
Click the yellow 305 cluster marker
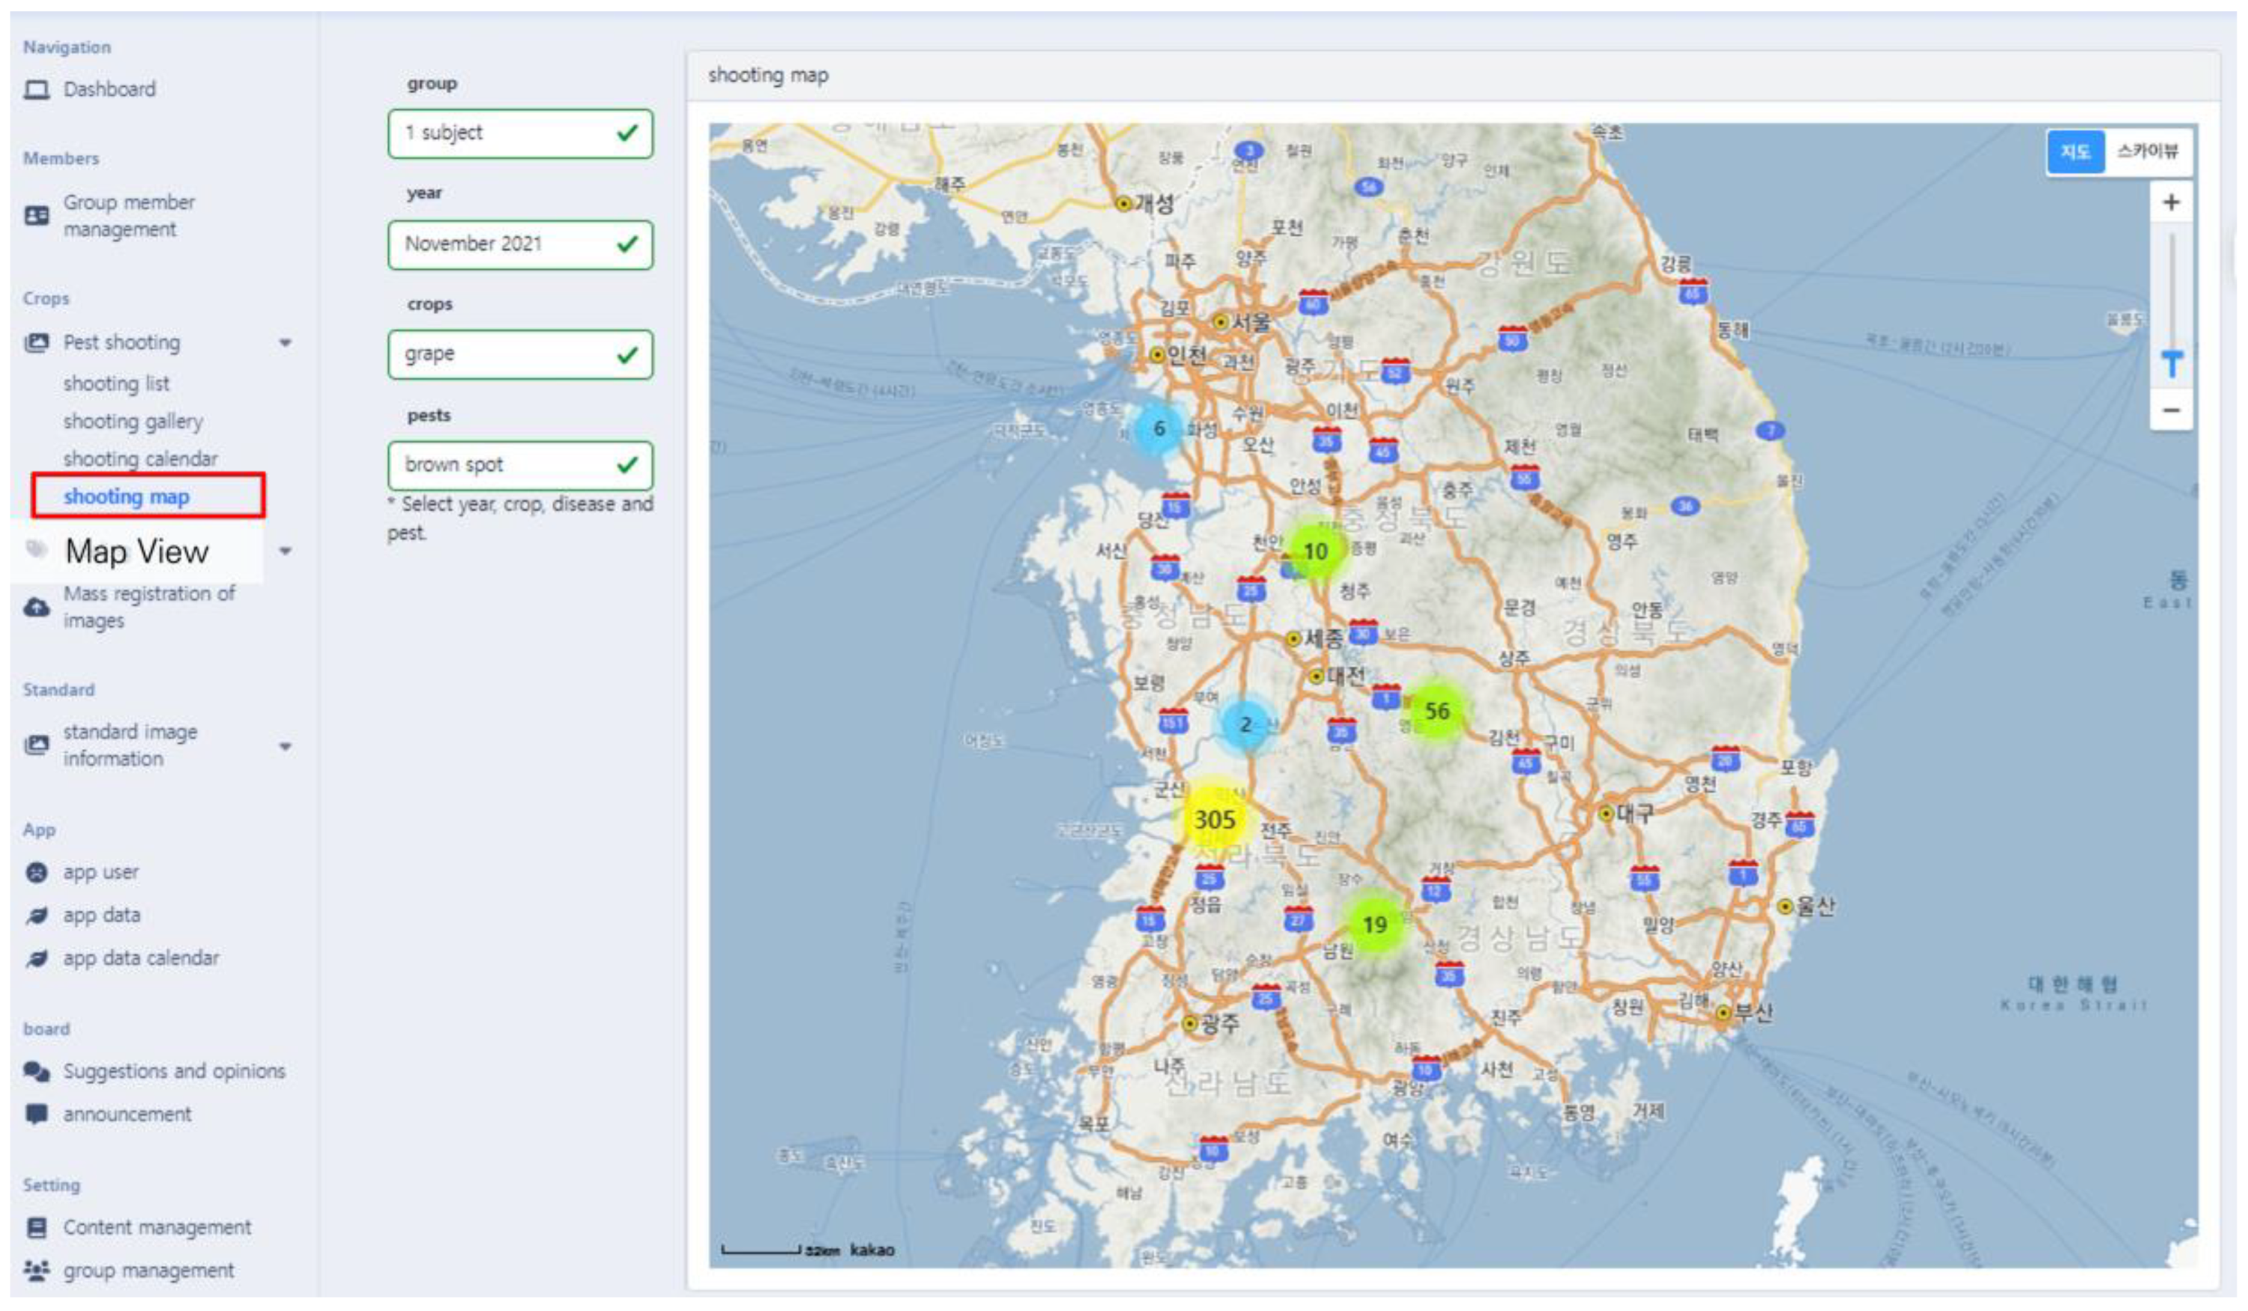click(x=1214, y=820)
